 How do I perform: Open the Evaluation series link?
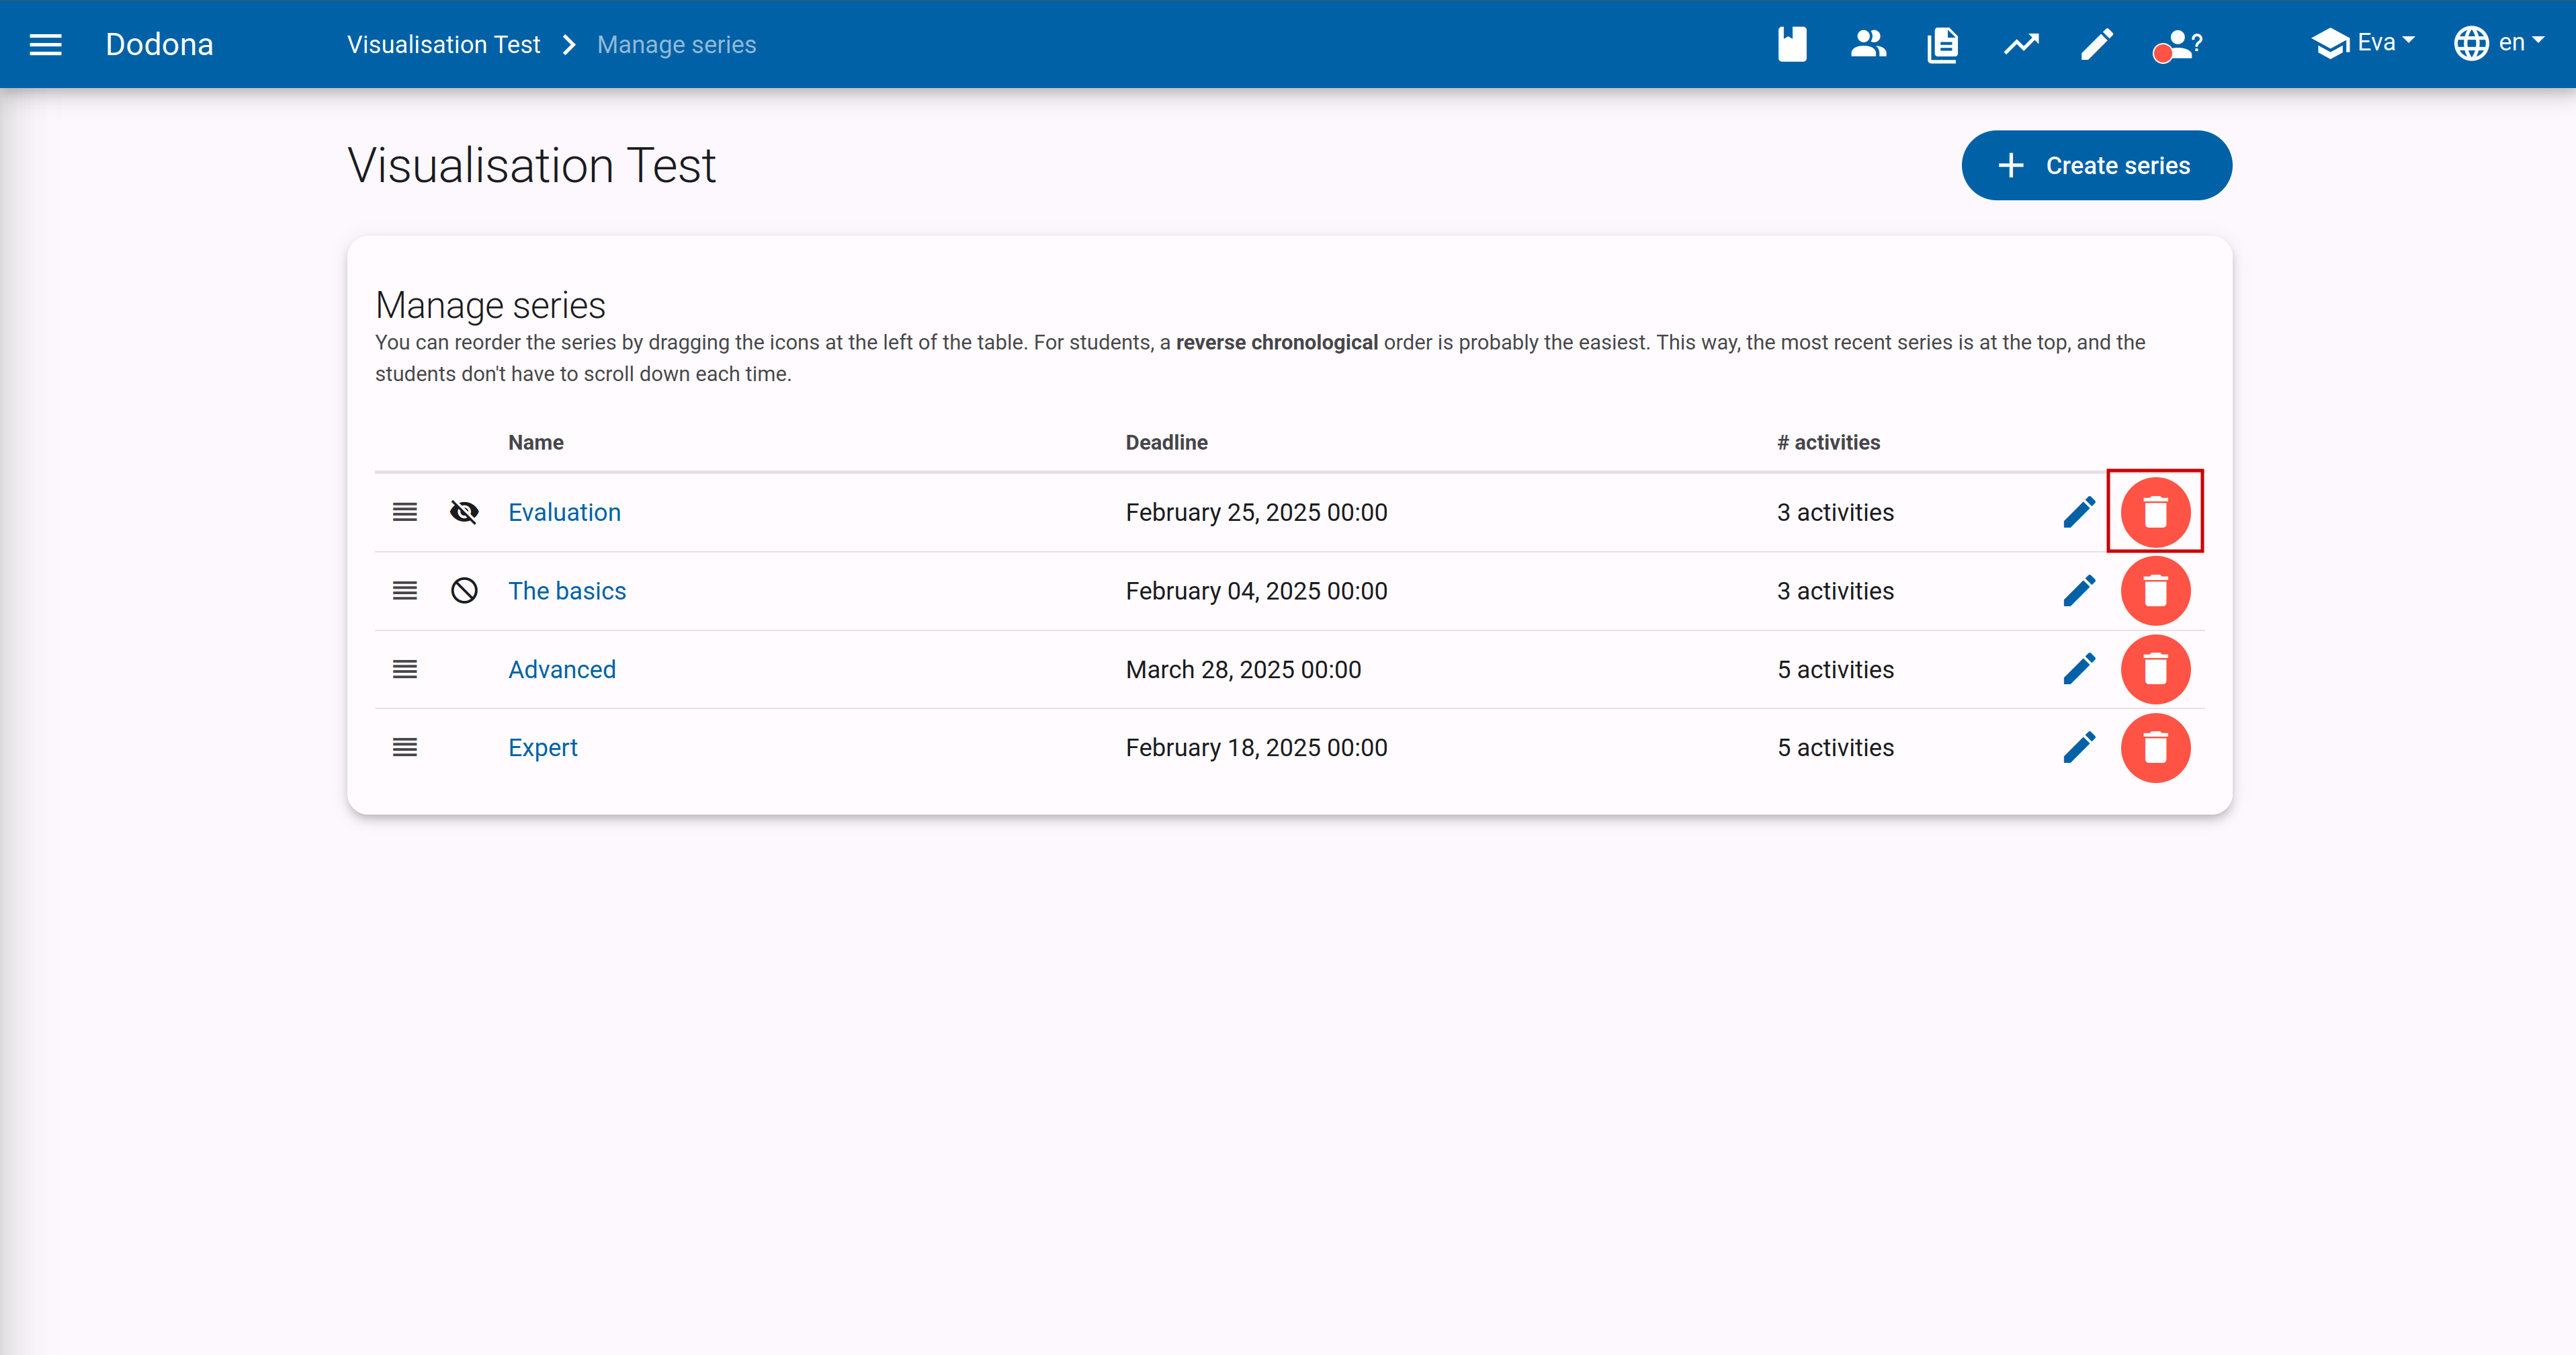tap(564, 512)
